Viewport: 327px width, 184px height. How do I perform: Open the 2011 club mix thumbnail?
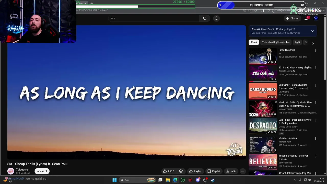point(263,74)
